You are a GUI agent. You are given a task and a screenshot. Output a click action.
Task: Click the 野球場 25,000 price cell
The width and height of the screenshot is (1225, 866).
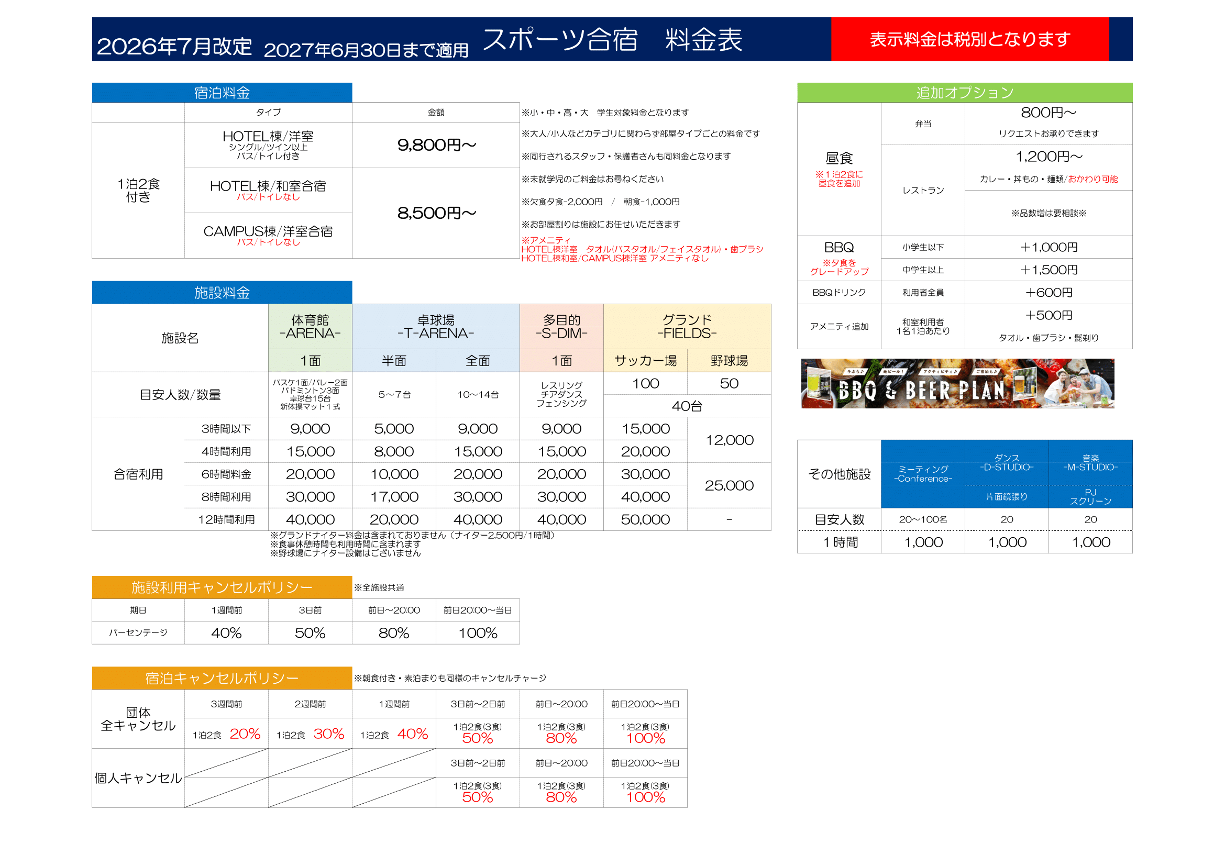[729, 485]
